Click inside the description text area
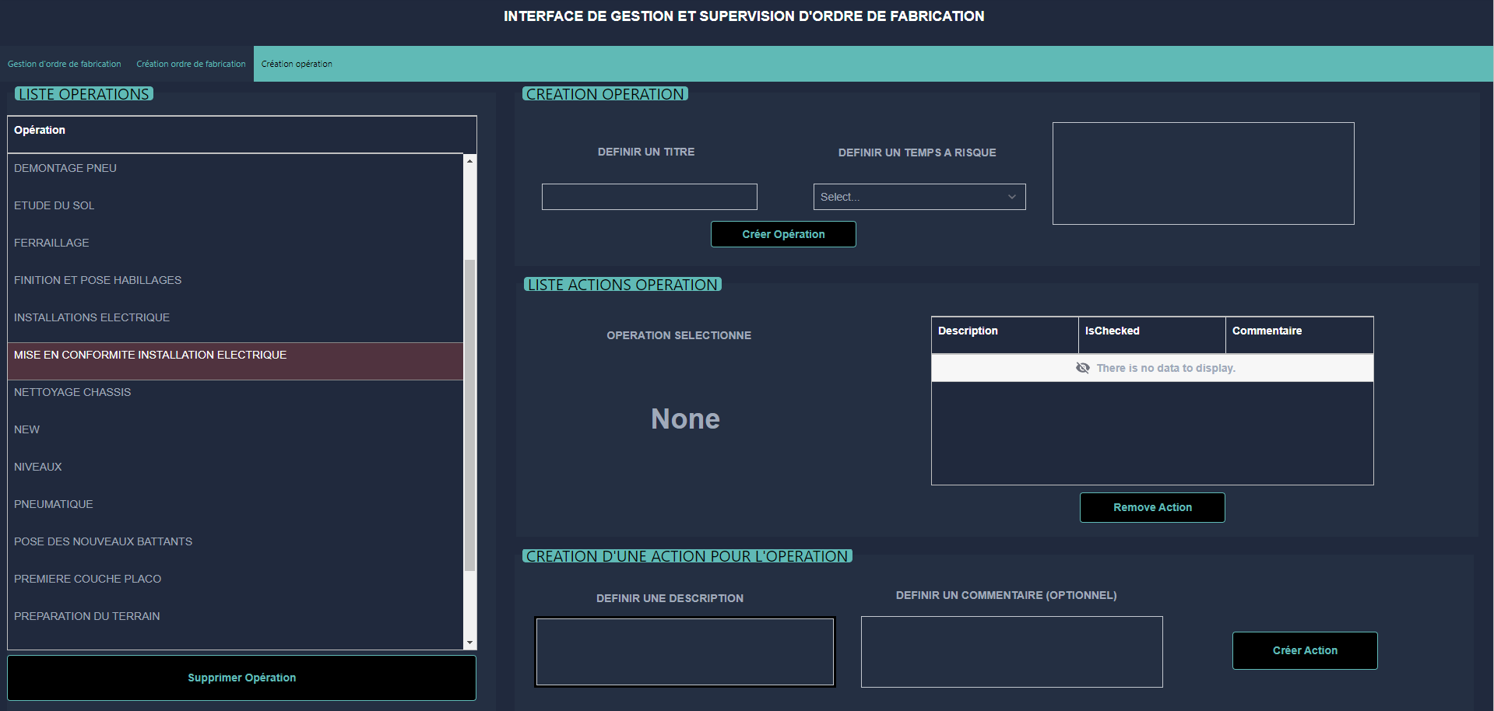Screen dimensions: 1494x711 pyautogui.click(x=684, y=651)
